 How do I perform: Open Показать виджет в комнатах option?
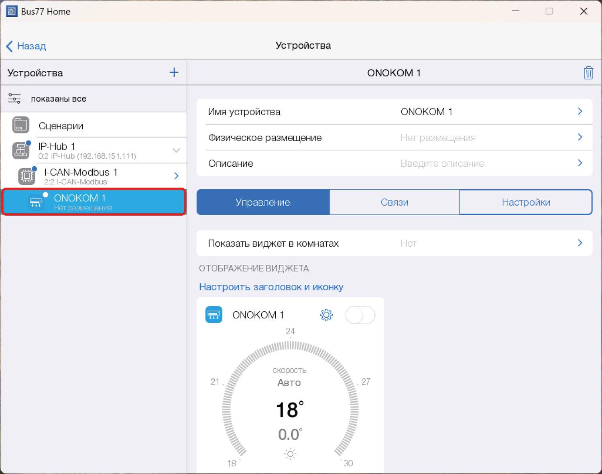point(394,243)
